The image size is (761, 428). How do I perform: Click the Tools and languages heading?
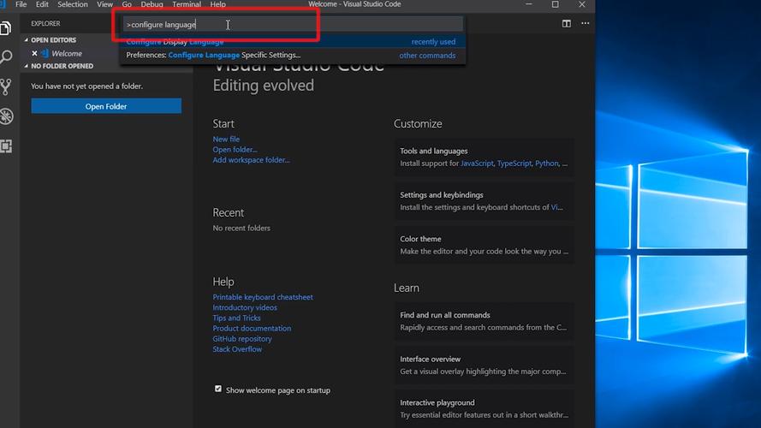pyautogui.click(x=433, y=152)
